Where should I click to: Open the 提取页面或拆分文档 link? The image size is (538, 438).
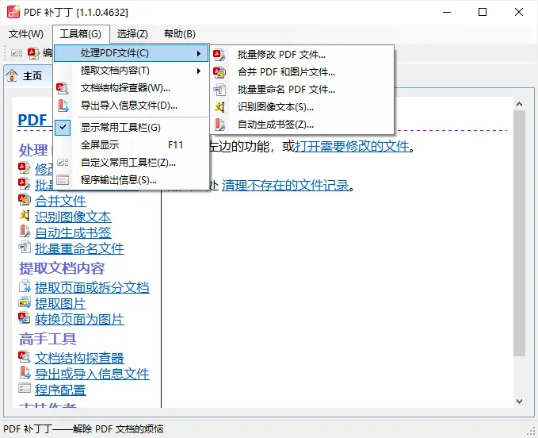92,287
